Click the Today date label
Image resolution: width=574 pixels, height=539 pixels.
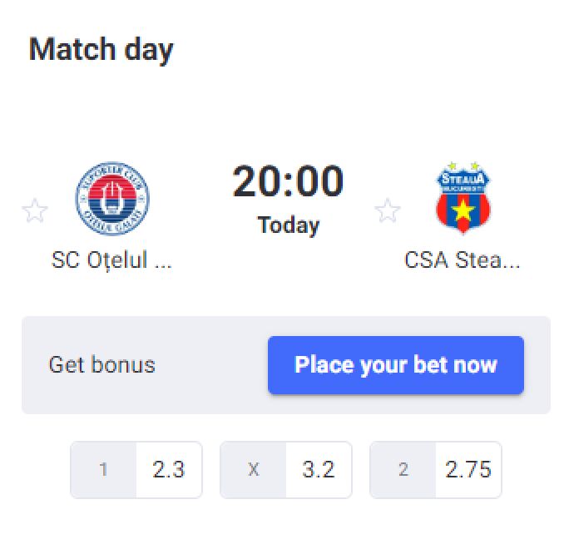tap(289, 225)
